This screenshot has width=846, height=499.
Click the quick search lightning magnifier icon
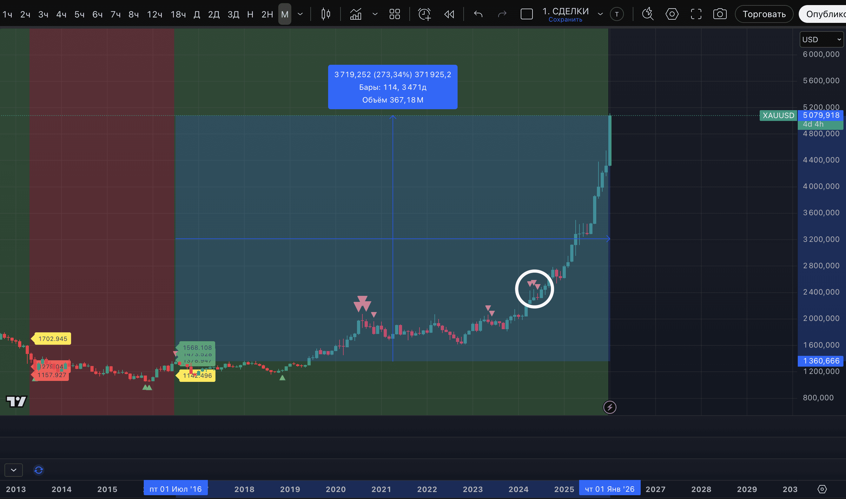[x=647, y=14]
